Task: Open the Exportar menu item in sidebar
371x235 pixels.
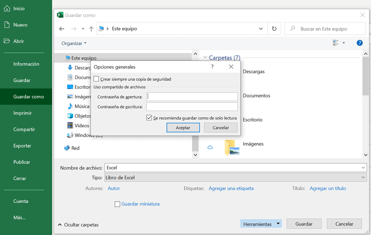Action: pyautogui.click(x=22, y=146)
